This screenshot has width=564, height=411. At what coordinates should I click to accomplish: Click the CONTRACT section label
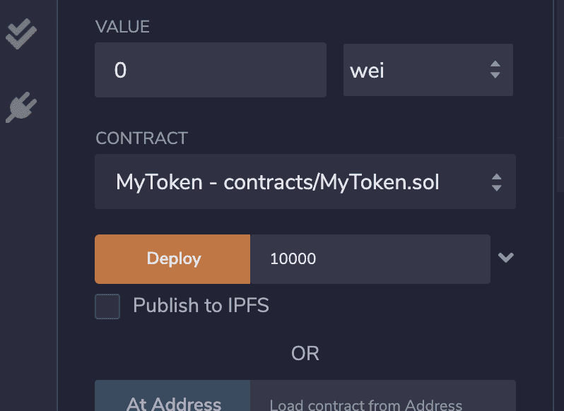(x=141, y=138)
